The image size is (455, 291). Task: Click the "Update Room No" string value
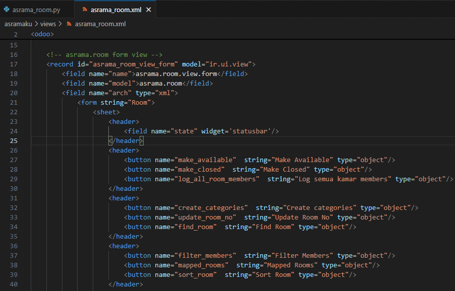[x=302, y=217]
